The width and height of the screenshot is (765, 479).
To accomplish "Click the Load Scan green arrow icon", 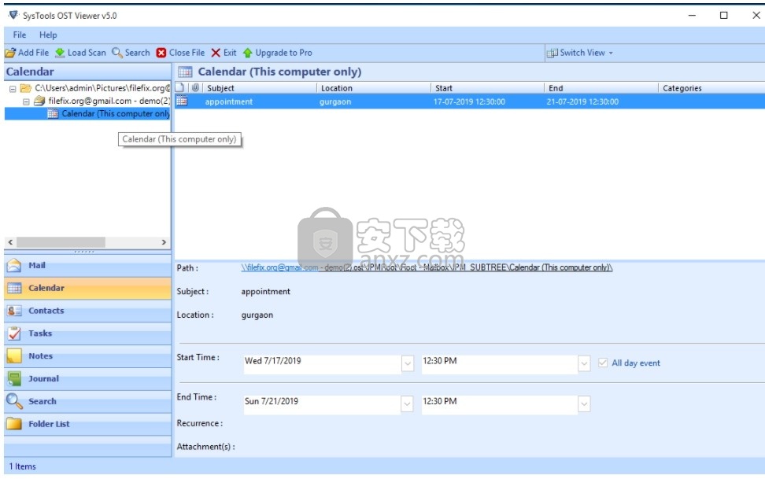I will click(x=60, y=53).
